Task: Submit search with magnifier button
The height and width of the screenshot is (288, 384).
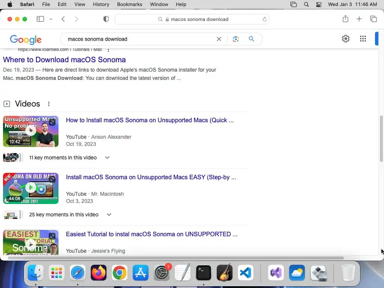Action: point(251,39)
